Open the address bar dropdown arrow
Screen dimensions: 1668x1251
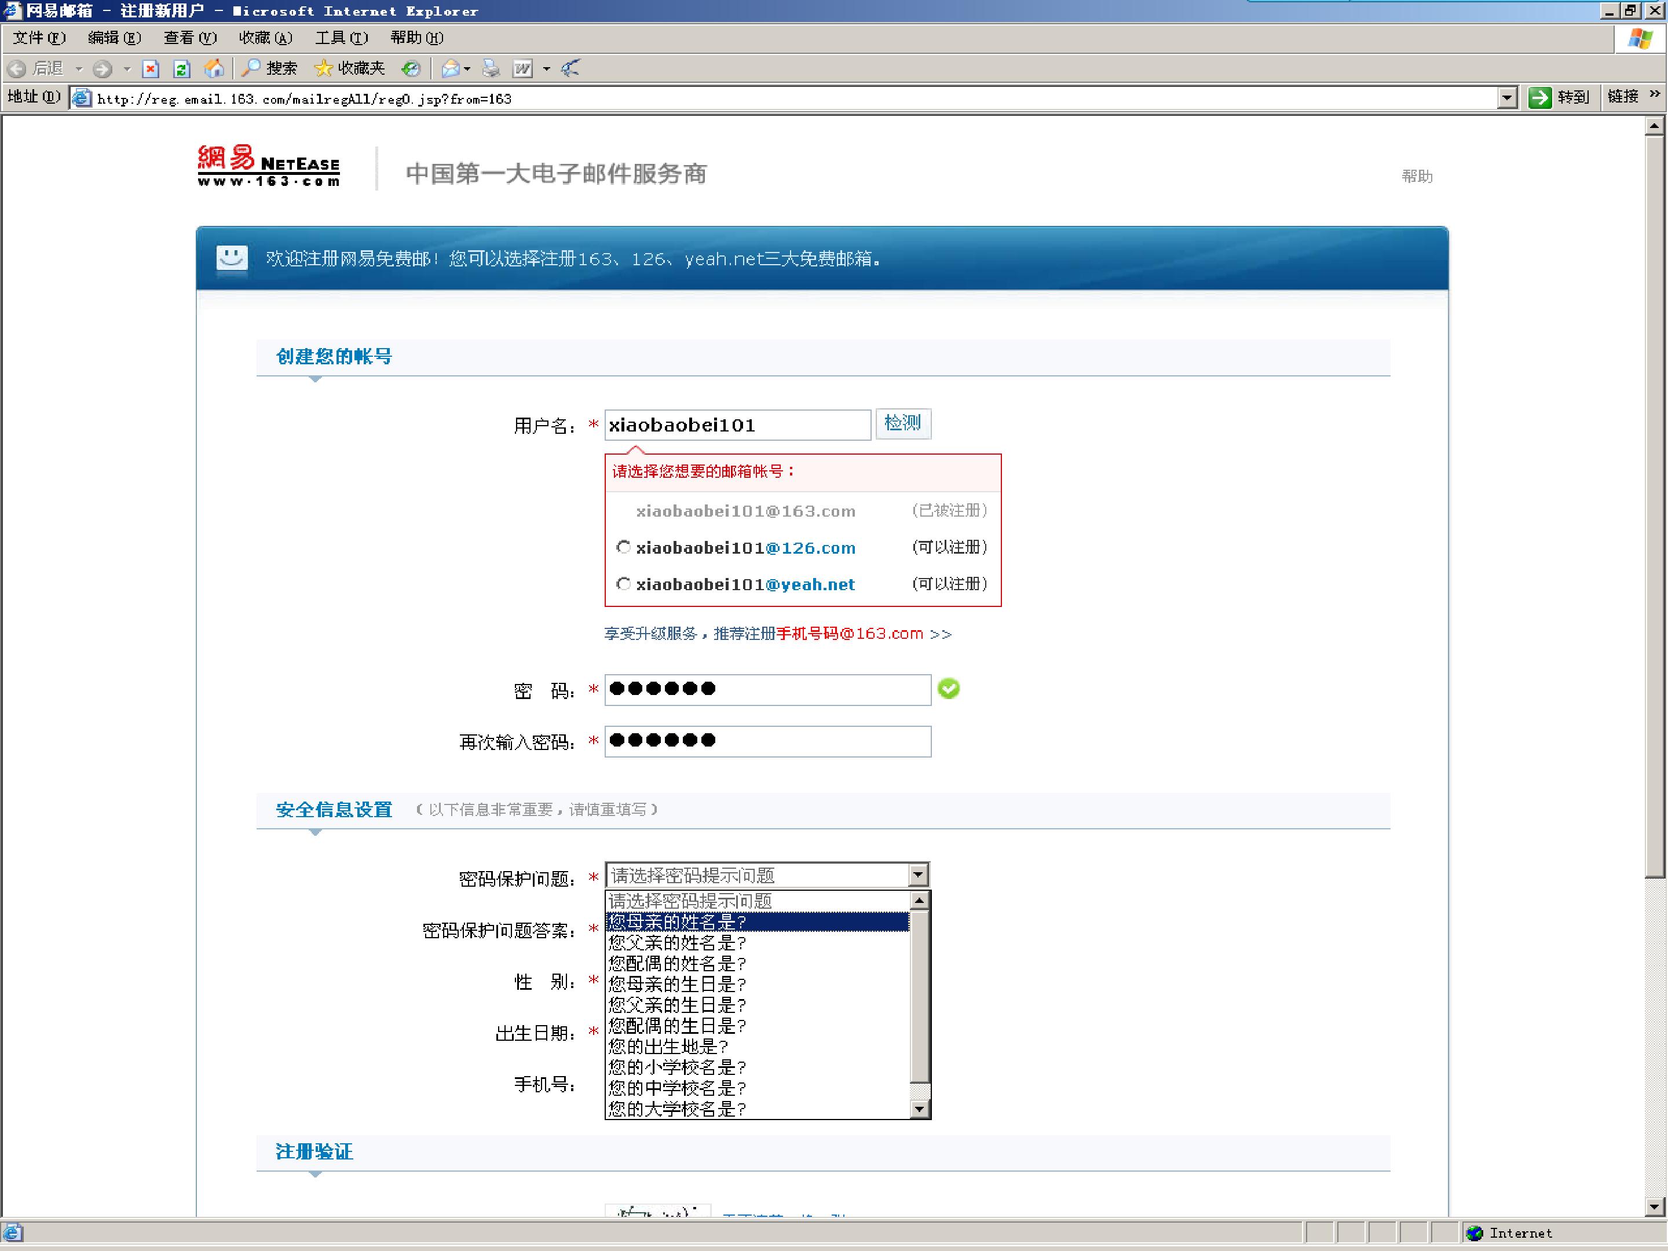pos(1506,97)
